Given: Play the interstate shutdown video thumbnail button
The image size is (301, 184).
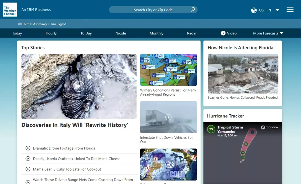Looking at the screenshot, I should [x=168, y=117].
